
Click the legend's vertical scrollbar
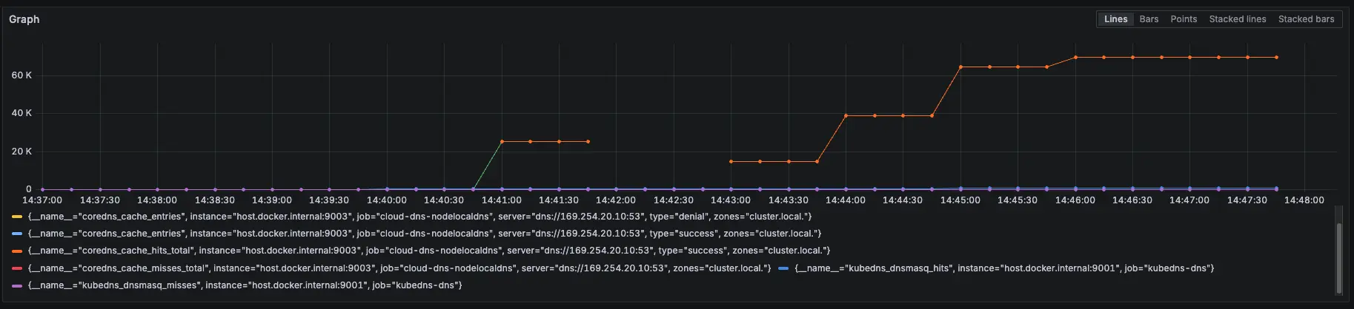tap(1338, 258)
